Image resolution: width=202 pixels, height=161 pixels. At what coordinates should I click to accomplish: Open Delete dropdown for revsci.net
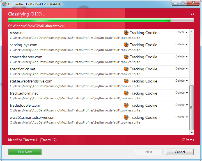[x=182, y=32]
